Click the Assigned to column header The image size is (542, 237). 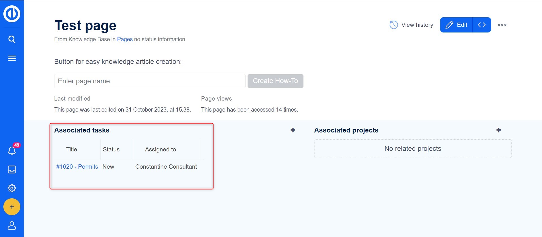click(160, 149)
